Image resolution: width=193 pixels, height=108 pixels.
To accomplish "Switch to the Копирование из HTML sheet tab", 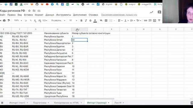I will pos(67,103).
